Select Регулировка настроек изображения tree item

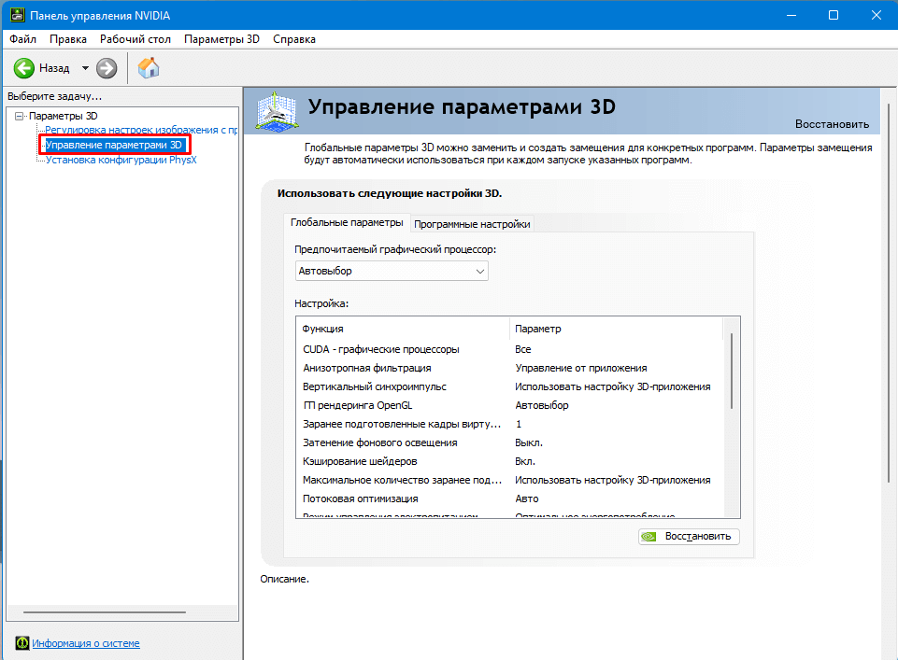coord(140,130)
